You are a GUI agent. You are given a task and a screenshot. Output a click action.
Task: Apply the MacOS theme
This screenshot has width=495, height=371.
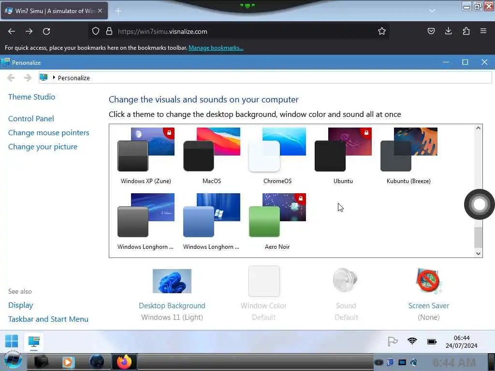tap(212, 156)
